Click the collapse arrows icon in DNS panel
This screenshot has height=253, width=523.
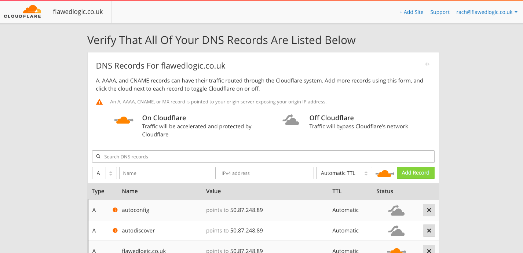pos(427,64)
